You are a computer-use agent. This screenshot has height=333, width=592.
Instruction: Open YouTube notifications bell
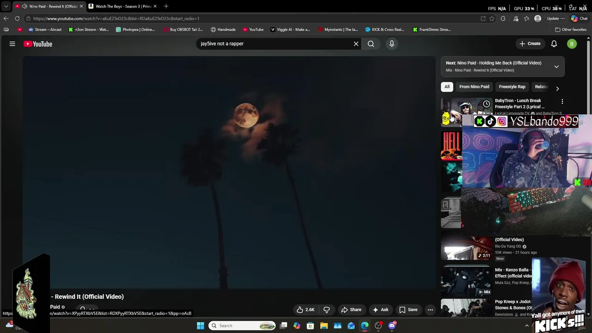click(554, 43)
